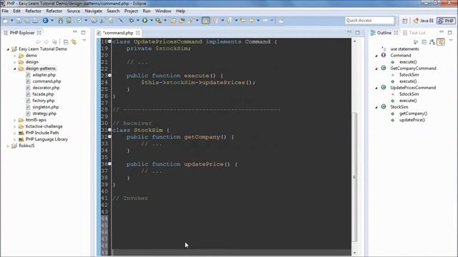This screenshot has height=257, width=458.
Task: Click the New file toolbar icon
Action: pyautogui.click(x=6, y=21)
